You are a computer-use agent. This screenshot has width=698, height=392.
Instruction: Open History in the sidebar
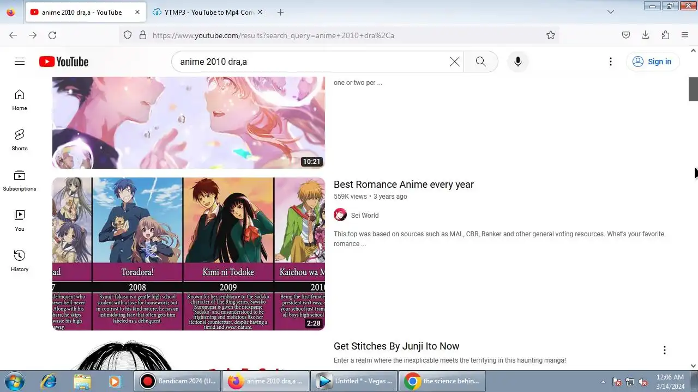(20, 261)
